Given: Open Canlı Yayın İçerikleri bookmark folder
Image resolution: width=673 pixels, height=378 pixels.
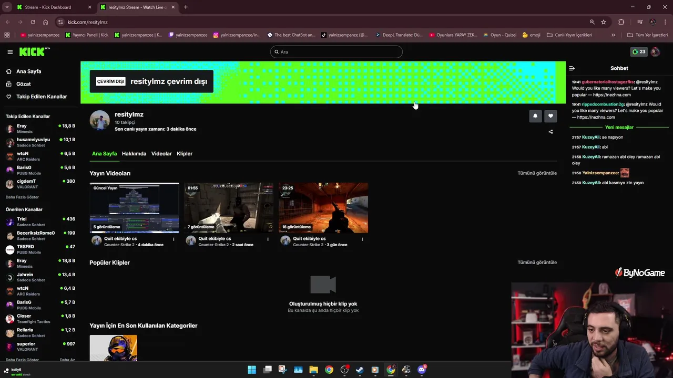Looking at the screenshot, I should (x=569, y=35).
